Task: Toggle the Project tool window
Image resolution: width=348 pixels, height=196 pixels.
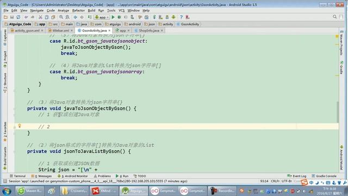Action: click(x=5, y=59)
